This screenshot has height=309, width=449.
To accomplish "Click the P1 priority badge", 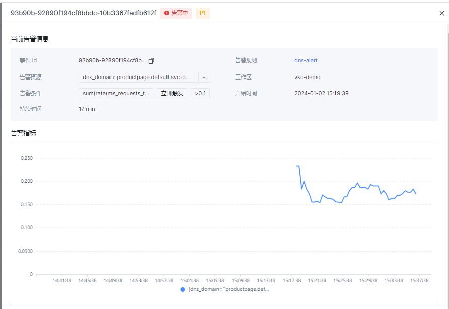I will tap(203, 13).
